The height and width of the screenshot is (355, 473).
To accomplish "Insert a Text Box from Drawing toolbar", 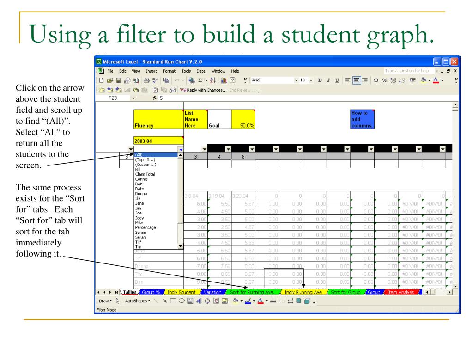I will (x=190, y=301).
